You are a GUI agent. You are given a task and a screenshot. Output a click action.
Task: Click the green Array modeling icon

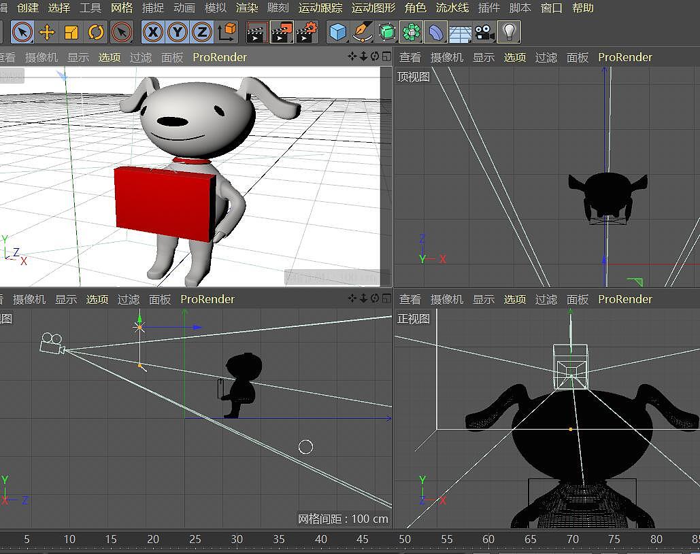pyautogui.click(x=411, y=32)
